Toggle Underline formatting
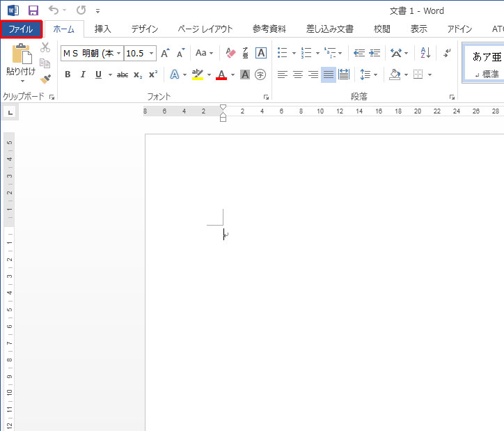Image resolution: width=504 pixels, height=431 pixels. pos(98,75)
